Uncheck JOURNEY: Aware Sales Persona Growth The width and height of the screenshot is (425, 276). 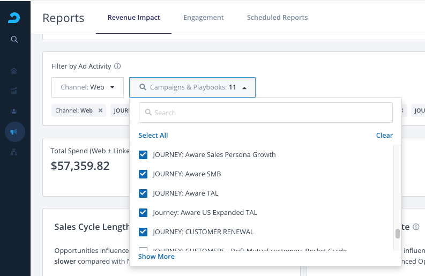coord(143,155)
